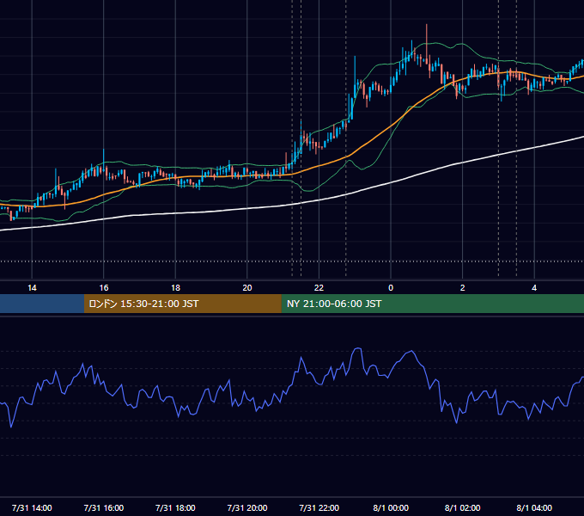This screenshot has height=516, width=584.
Task: Click the 8/1 00:00 date label
Action: coord(391,507)
